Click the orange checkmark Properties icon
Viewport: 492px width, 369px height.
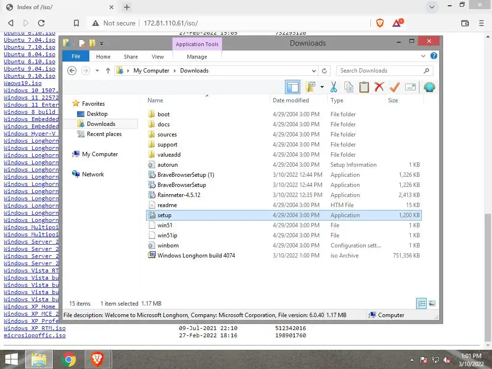coord(394,87)
